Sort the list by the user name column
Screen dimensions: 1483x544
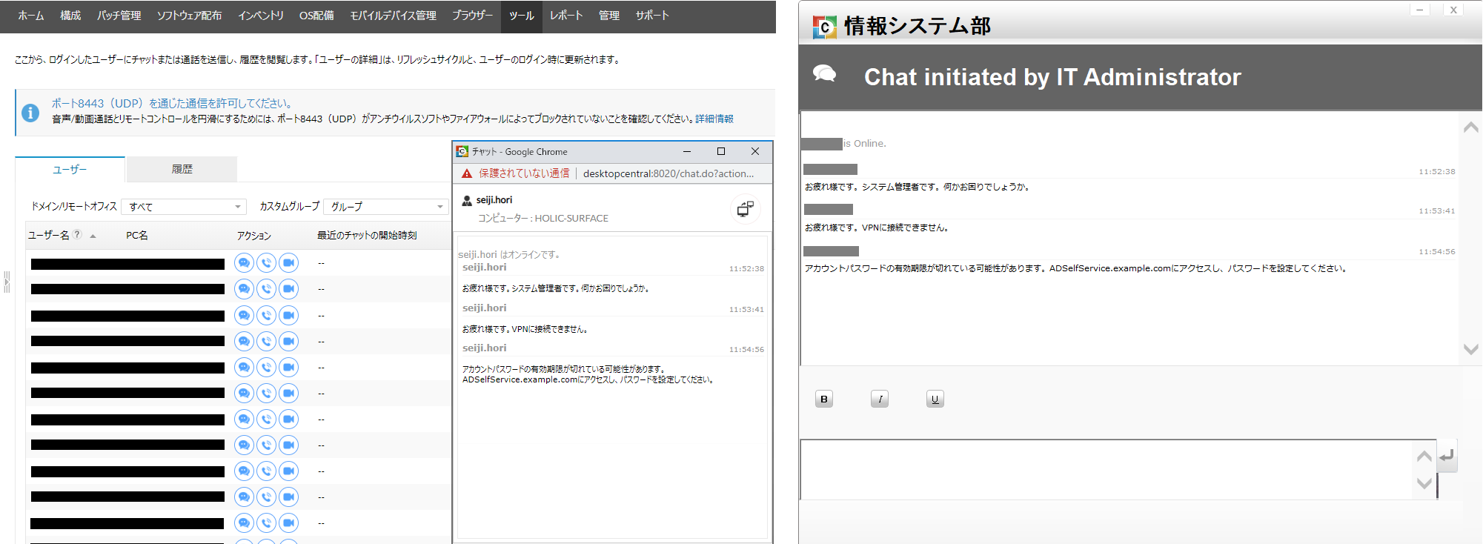pos(49,235)
